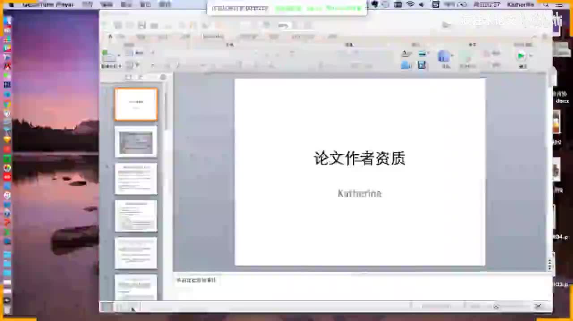This screenshot has width=573, height=321.
Task: Open dropdown arrow beside the play button
Action: click(x=530, y=56)
